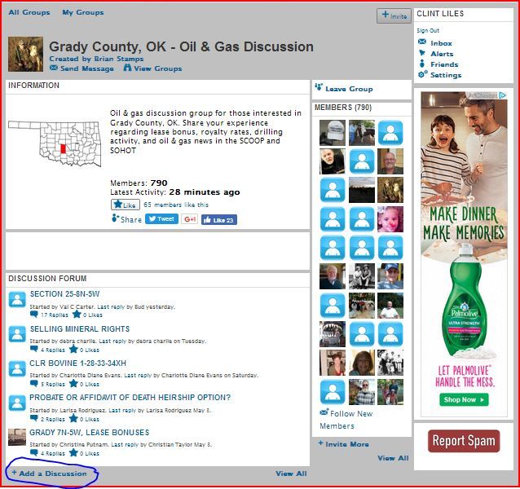Open SECTION 25-8N-5W discussion
Screen dimensions: 520x489
(x=64, y=294)
